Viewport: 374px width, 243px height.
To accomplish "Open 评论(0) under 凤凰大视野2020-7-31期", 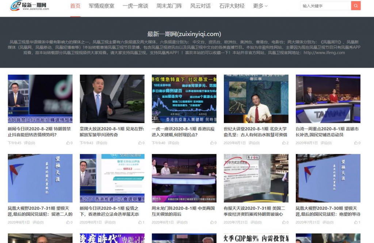I will pyautogui.click(x=38, y=222).
